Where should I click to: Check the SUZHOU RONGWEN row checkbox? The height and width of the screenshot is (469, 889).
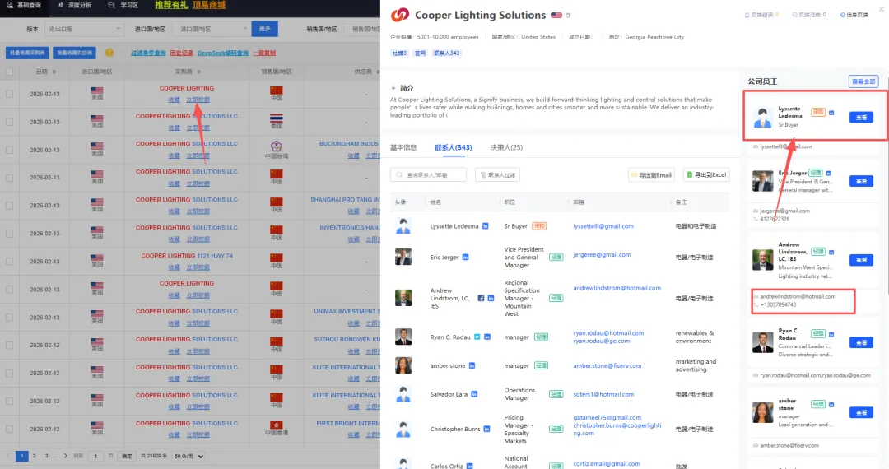9,346
